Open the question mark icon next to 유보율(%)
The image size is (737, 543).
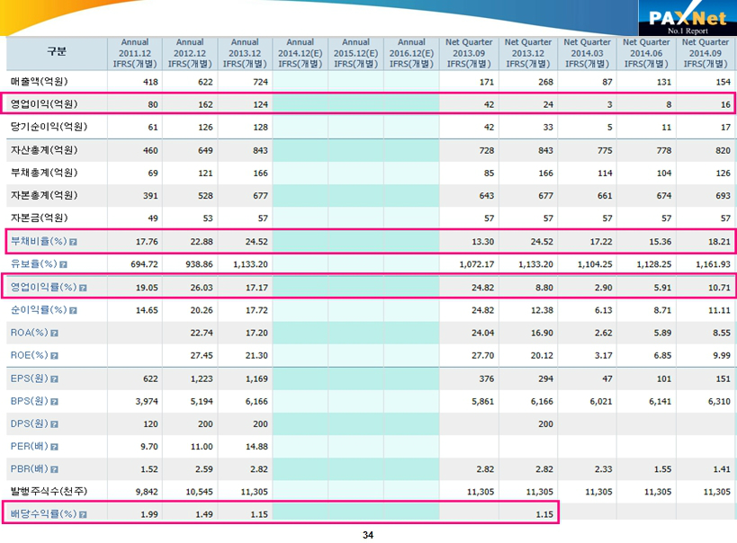coord(64,264)
